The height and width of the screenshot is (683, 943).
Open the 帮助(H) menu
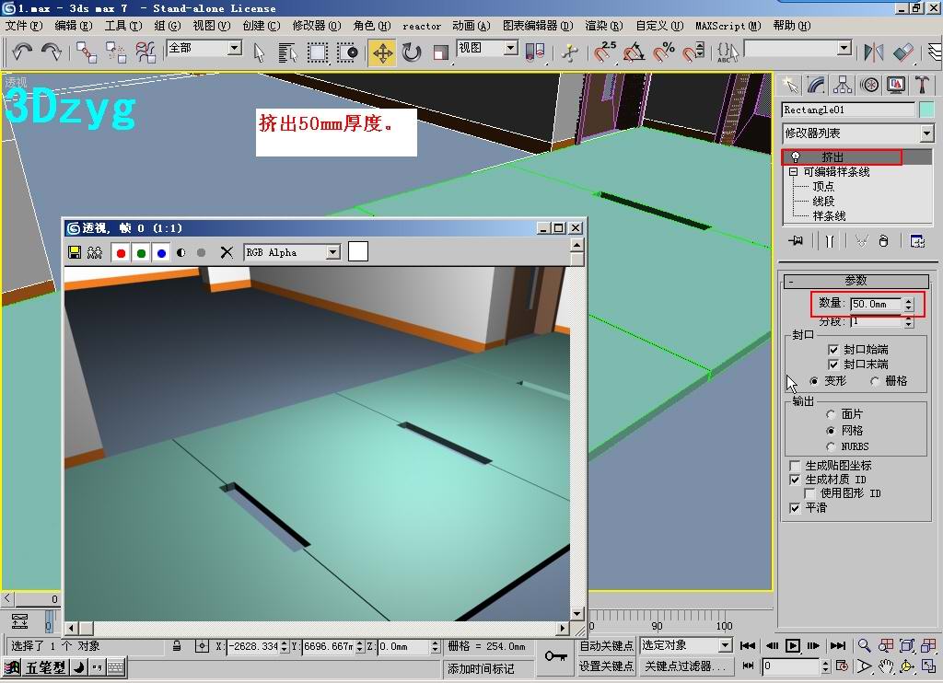pyautogui.click(x=791, y=25)
